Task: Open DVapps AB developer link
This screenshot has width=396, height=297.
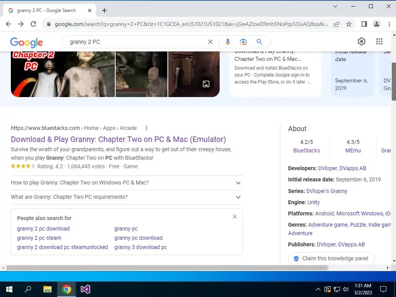Action: pos(353,168)
